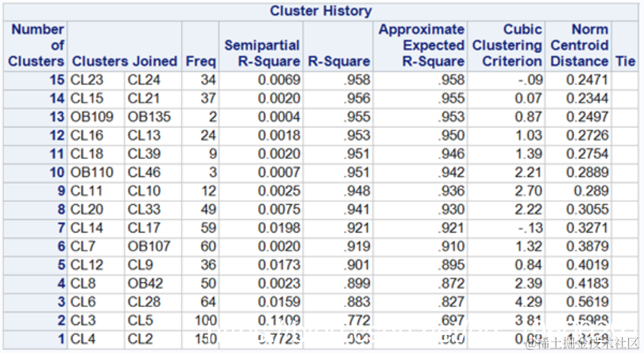Viewport: 644px width, 355px height.
Task: Click the Cluster History table title
Action: pos(321,11)
